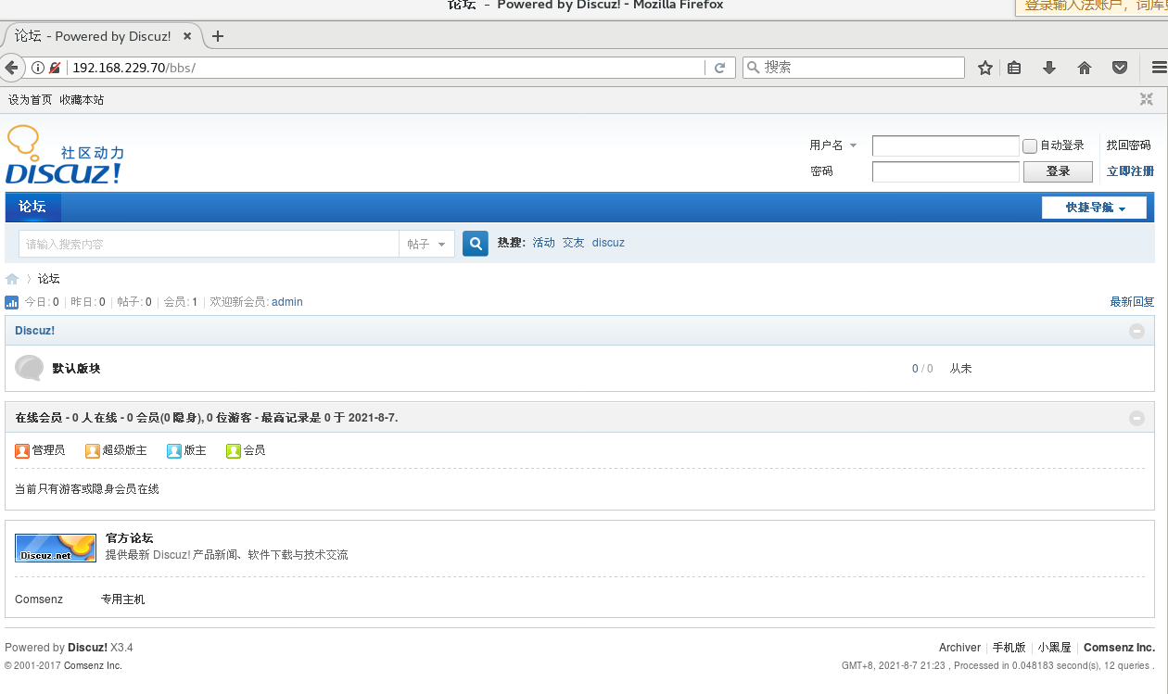Click the 专用主机 link
The image size is (1168, 694).
(122, 599)
